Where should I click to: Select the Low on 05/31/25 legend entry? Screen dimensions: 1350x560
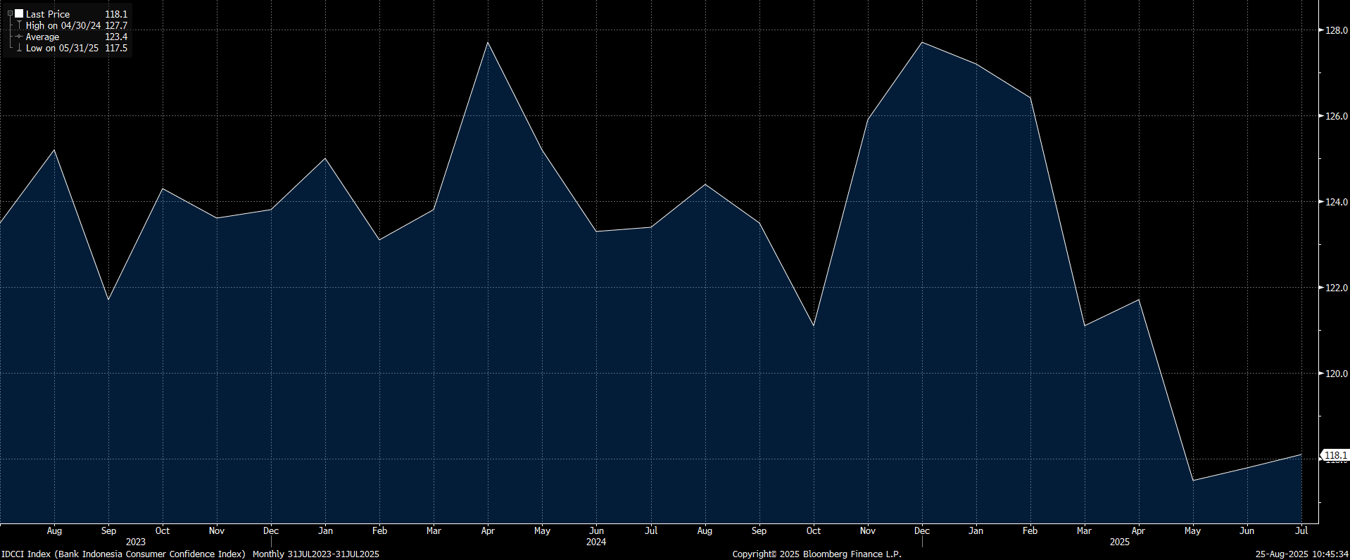(62, 48)
